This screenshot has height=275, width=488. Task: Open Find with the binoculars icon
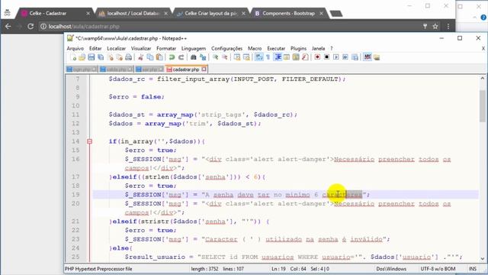193,57
